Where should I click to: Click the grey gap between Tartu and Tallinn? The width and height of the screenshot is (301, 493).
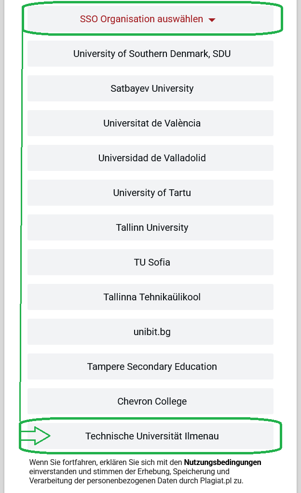150,210
